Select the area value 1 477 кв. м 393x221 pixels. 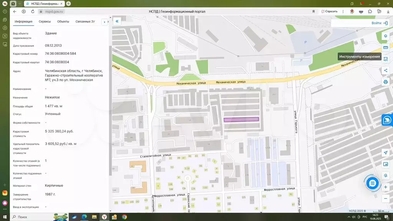[54, 106]
